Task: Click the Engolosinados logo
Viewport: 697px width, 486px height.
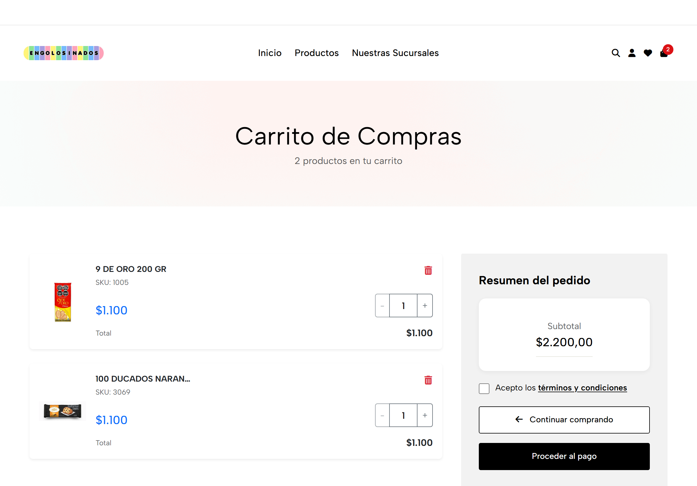Action: tap(63, 52)
